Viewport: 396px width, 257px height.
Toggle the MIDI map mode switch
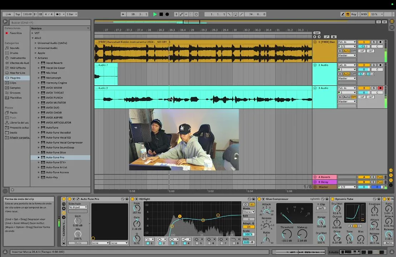(x=364, y=14)
